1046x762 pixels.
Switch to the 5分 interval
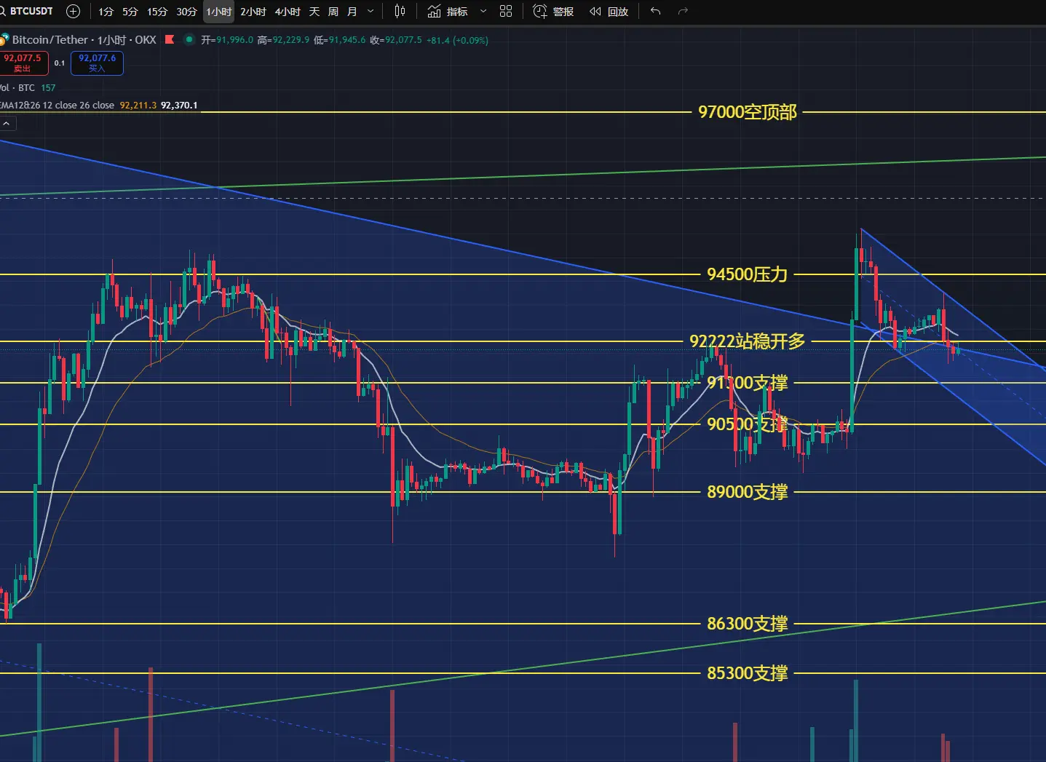tap(130, 12)
